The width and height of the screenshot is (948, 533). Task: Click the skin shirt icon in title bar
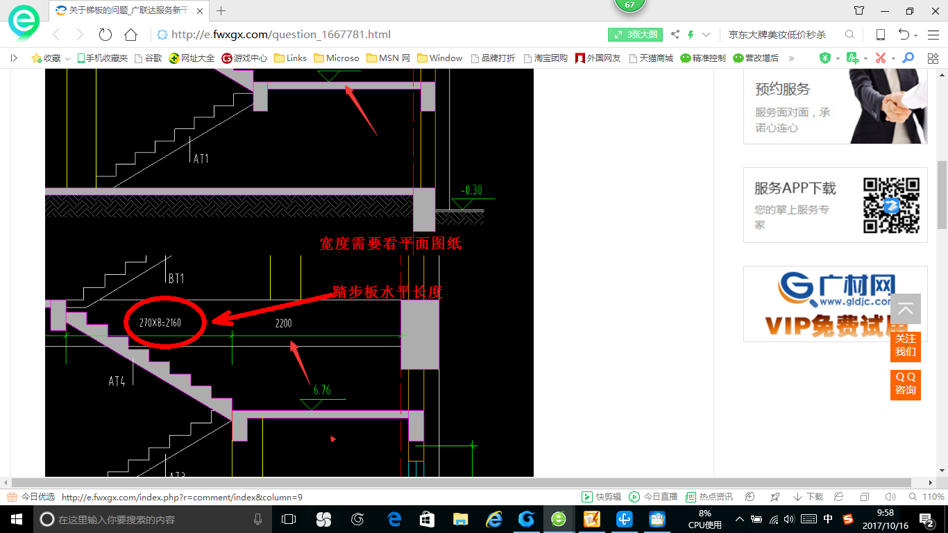(x=859, y=10)
